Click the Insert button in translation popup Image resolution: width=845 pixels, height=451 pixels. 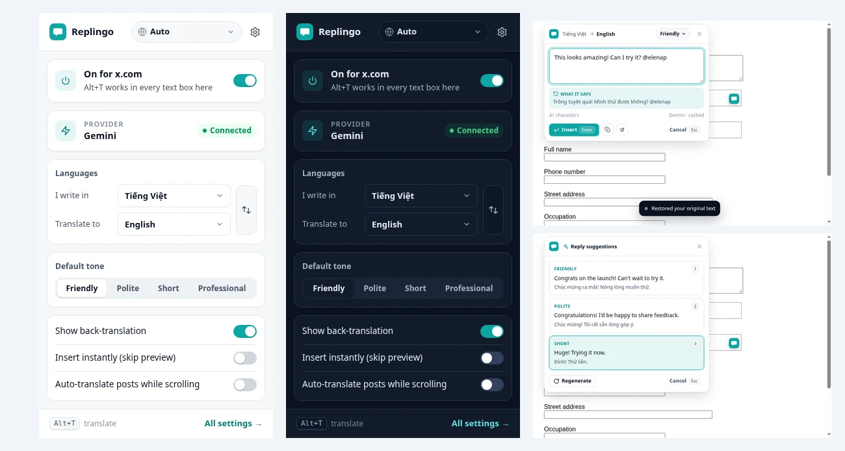[574, 130]
